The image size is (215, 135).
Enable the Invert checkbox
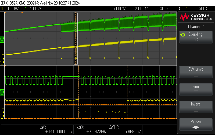tap(196, 110)
